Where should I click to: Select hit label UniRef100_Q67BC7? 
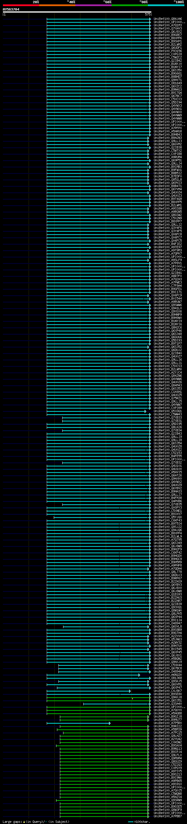[x=168, y=96]
